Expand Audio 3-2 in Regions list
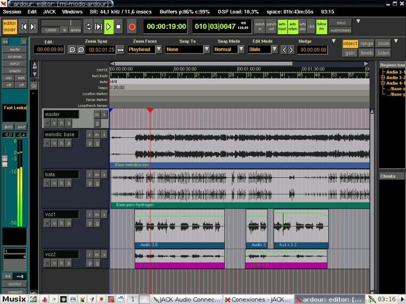The height and width of the screenshot is (304, 406). coord(383,78)
